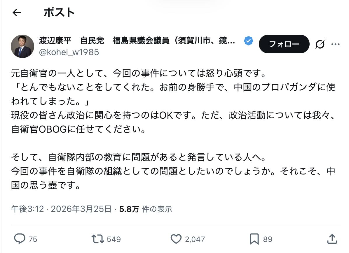Reply using the speech bubble icon

tap(20, 239)
